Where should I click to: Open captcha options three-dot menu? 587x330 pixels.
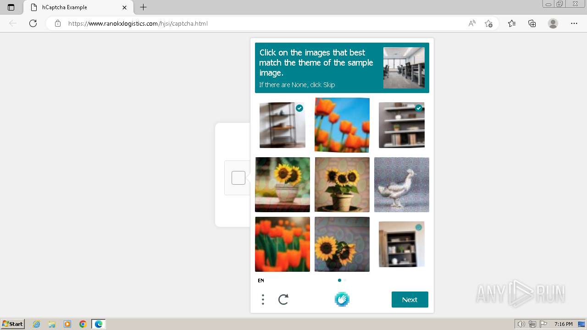click(263, 300)
